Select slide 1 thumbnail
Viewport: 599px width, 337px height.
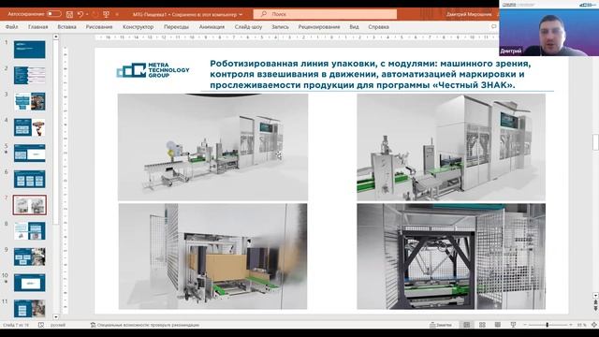[29, 50]
